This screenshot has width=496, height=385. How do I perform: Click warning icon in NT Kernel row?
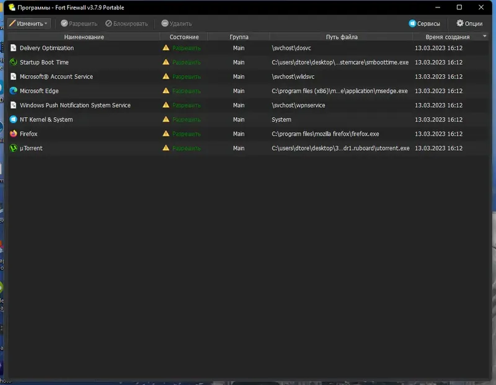(166, 119)
